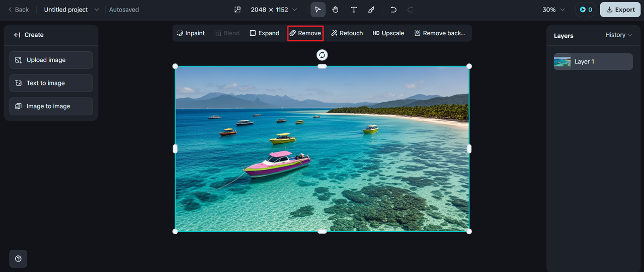644x272 pixels.
Task: Select the pointer select tool
Action: click(x=318, y=10)
